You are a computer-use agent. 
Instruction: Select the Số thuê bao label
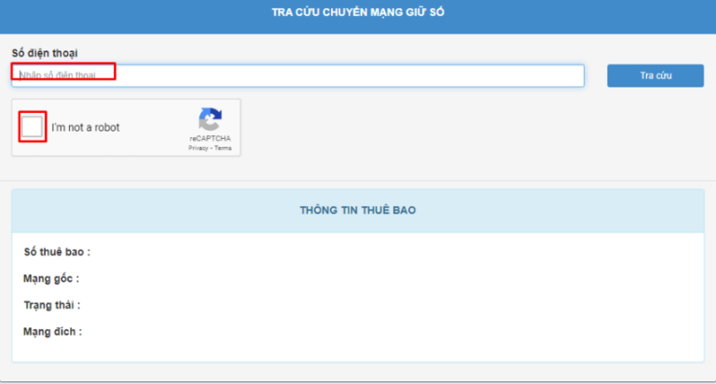[56, 252]
